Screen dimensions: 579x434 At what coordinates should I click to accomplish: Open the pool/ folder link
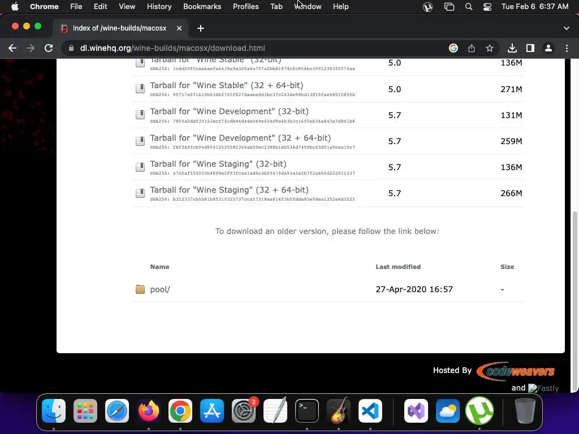pos(160,289)
